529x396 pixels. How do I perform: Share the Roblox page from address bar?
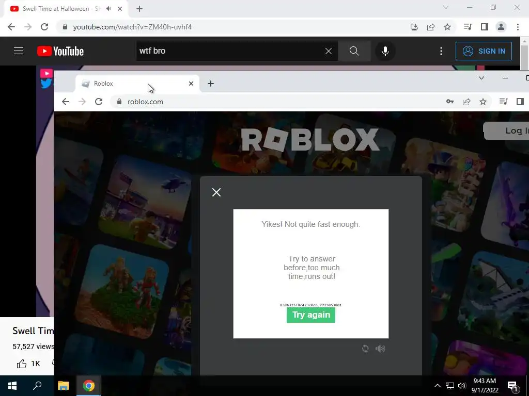coord(466,102)
